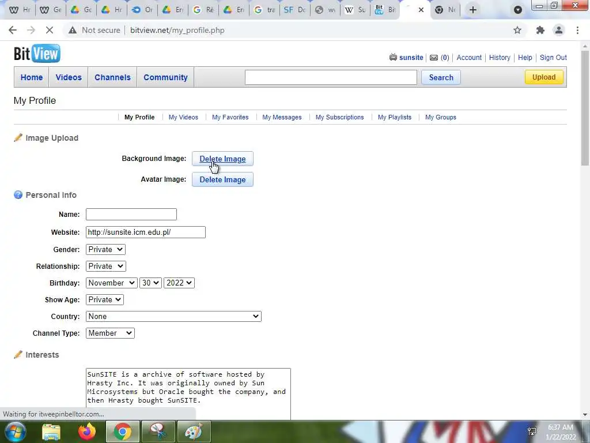
Task: Bookmark this page with the star icon
Action: click(517, 30)
